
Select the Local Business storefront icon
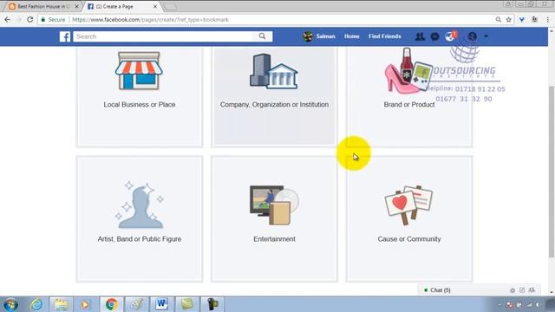139,71
